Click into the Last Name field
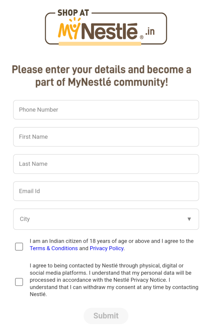The image size is (212, 331). click(x=106, y=164)
